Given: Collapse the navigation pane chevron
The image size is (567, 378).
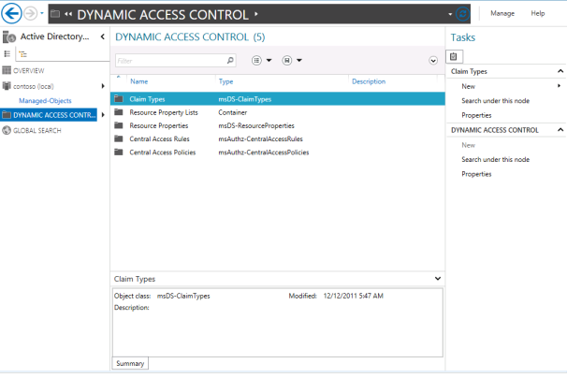Looking at the screenshot, I should point(103,36).
